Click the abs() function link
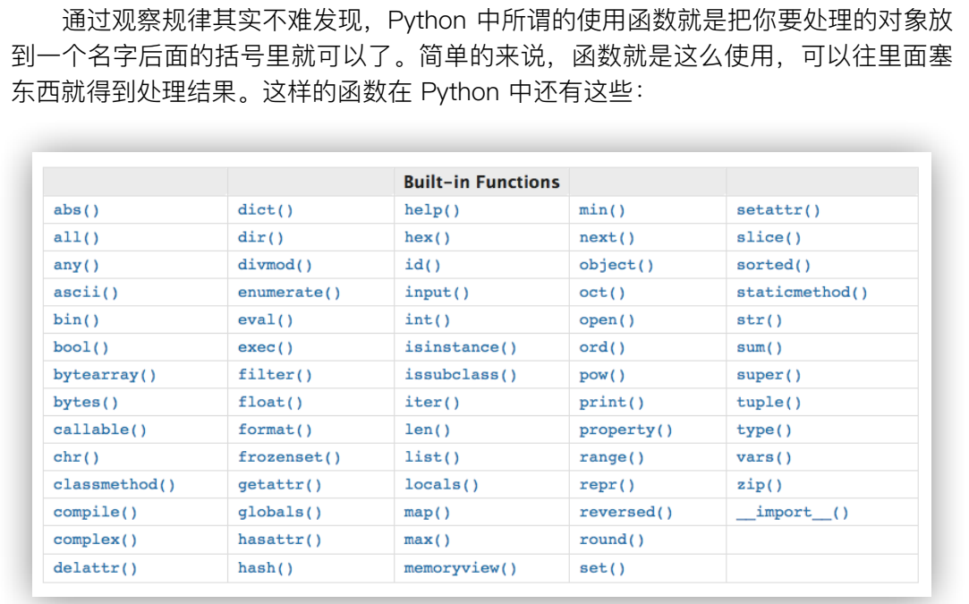Viewport: 969px width, 604px height. 77,210
